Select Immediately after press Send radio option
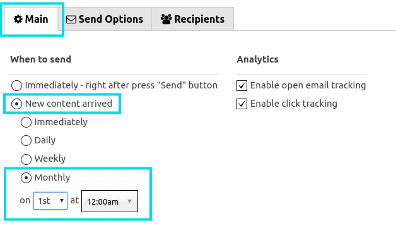Viewport: 396px width, 228px height. click(x=16, y=85)
